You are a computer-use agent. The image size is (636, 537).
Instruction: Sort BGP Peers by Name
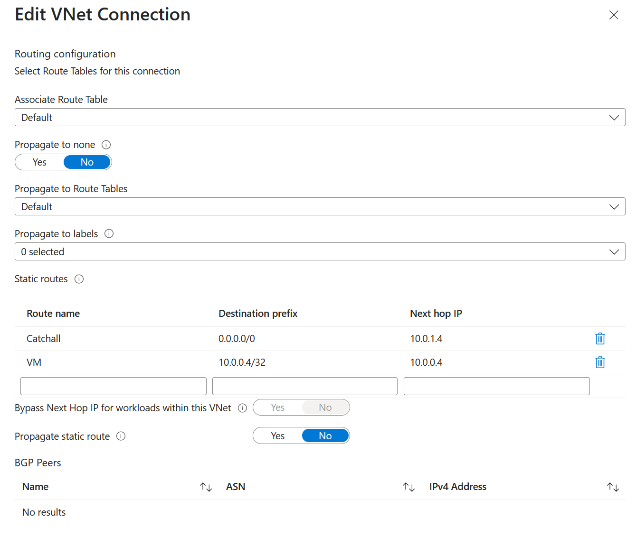coord(206,487)
